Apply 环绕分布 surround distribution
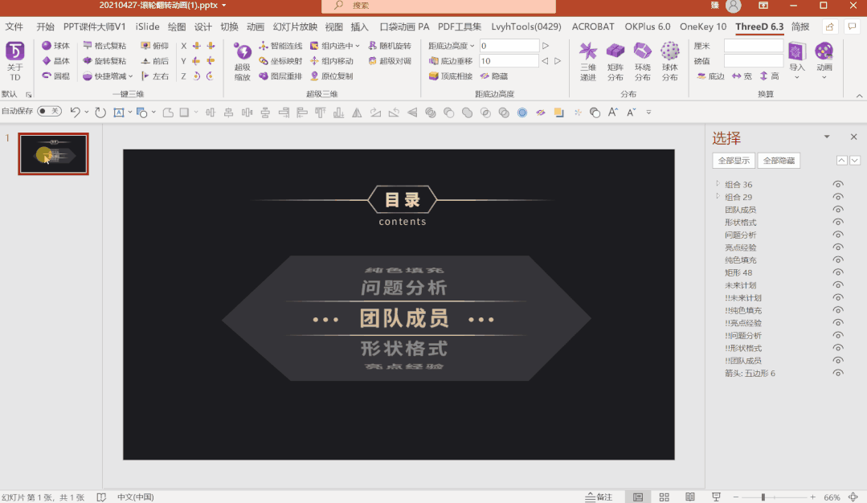The width and height of the screenshot is (867, 503). 643,61
